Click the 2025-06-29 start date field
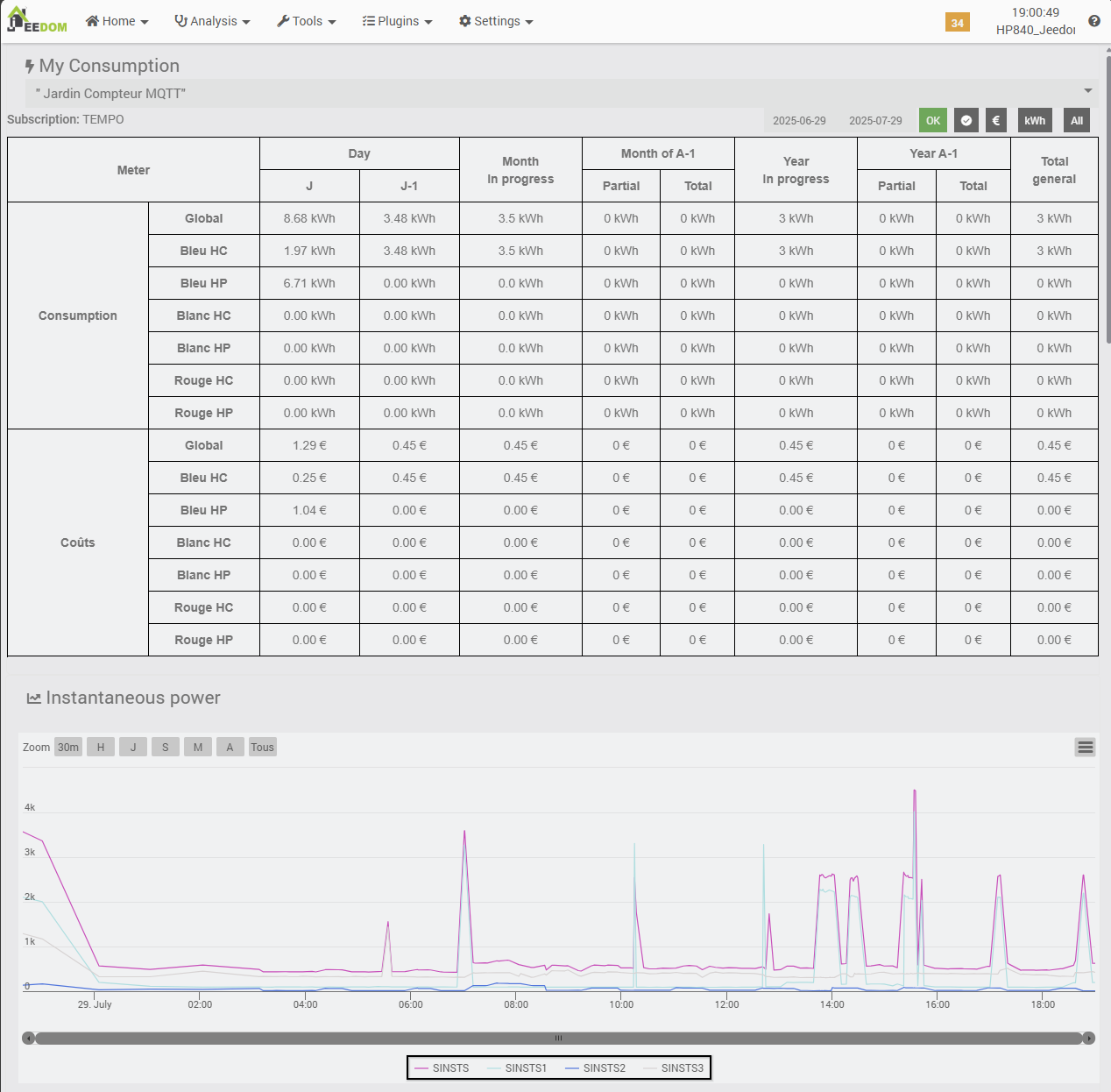The image size is (1111, 1092). (x=799, y=121)
